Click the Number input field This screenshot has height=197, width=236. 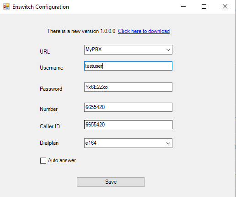click(128, 107)
